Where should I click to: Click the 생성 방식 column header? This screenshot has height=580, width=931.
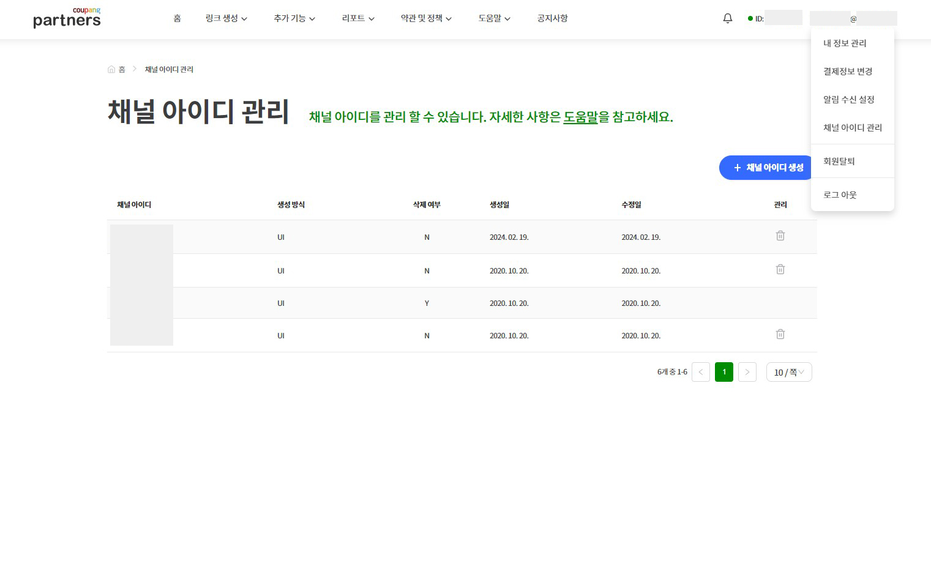291,205
